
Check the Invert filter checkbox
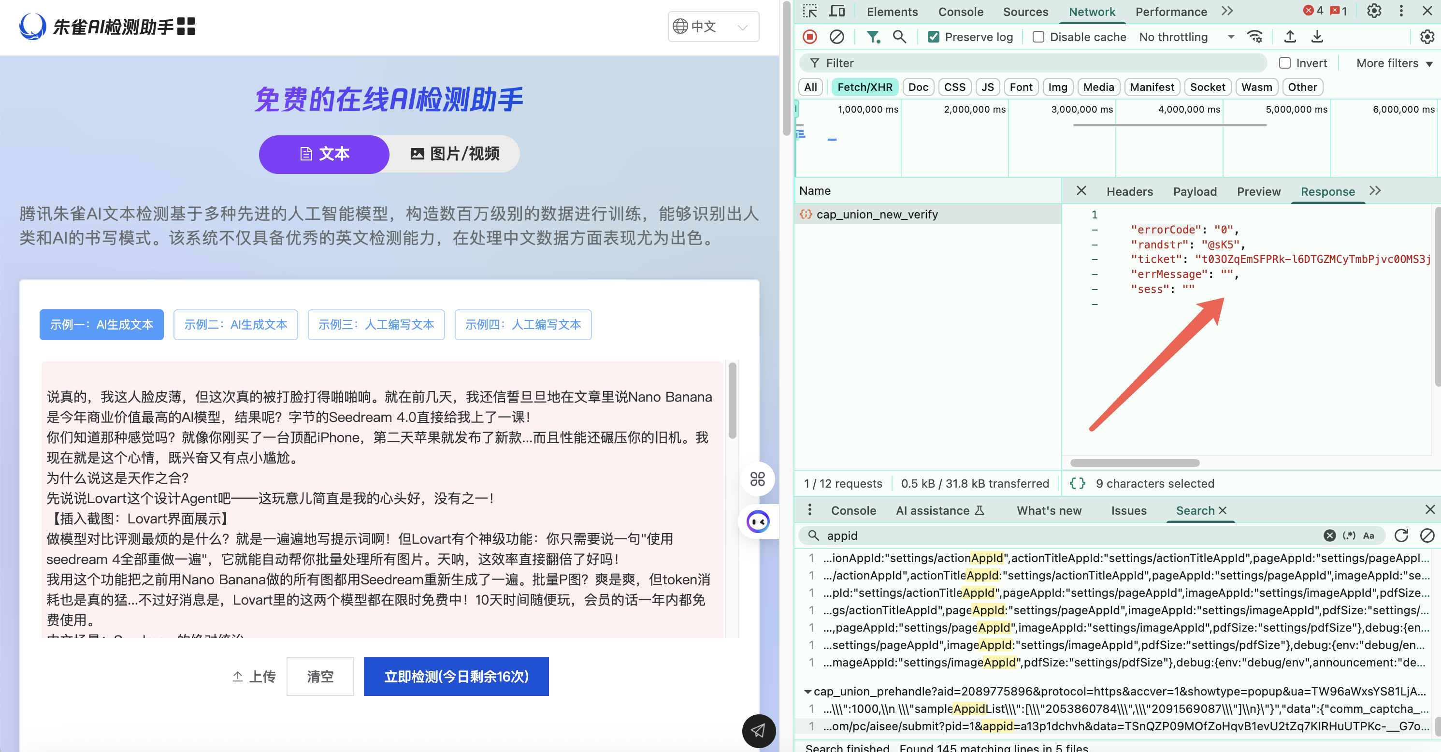[1285, 63]
